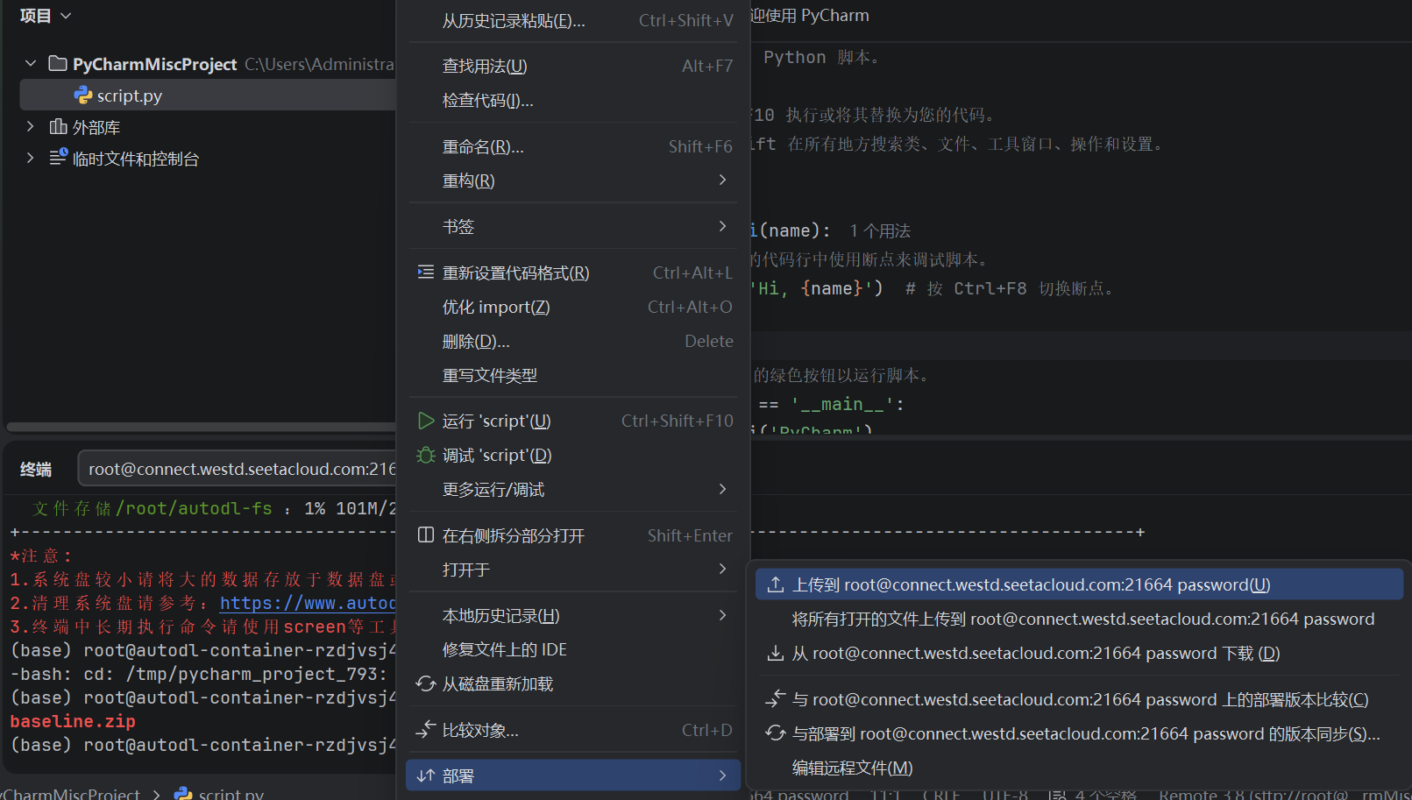Screen dimensions: 1412x800
Task: Click the 比较对象 compare icon
Action: (426, 729)
